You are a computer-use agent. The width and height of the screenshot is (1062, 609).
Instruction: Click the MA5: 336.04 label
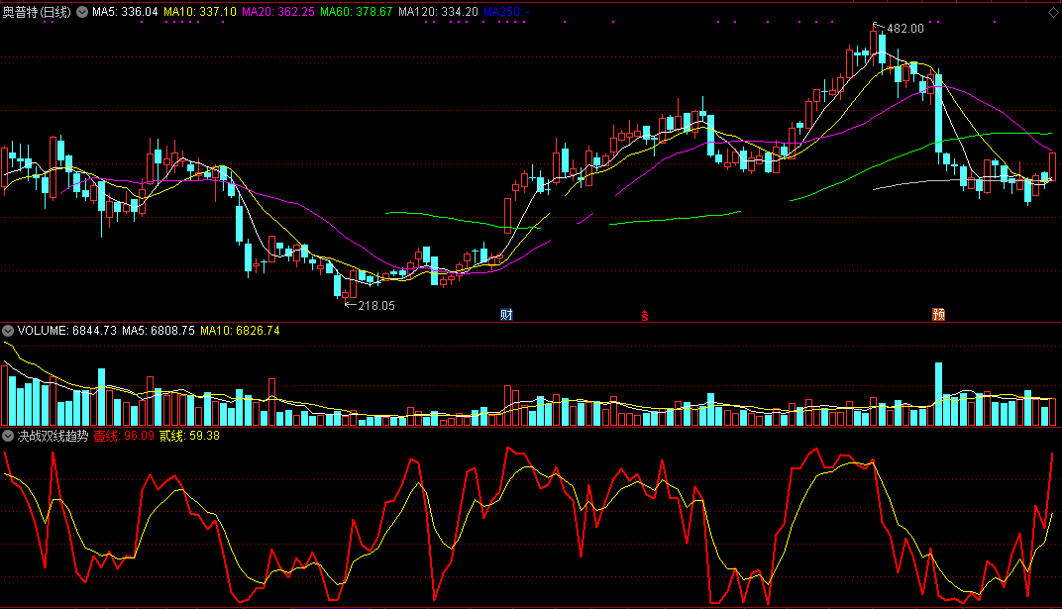[x=125, y=12]
